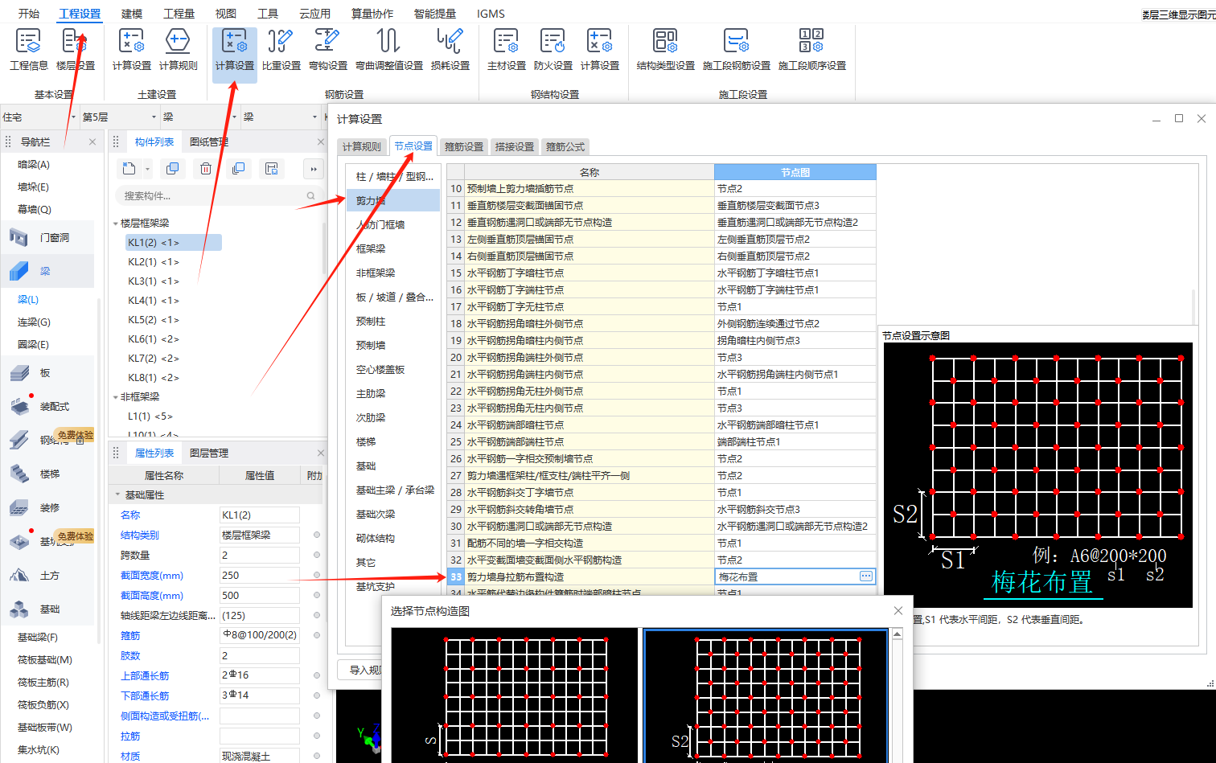Open the 云应用 menu tab

coord(314,14)
